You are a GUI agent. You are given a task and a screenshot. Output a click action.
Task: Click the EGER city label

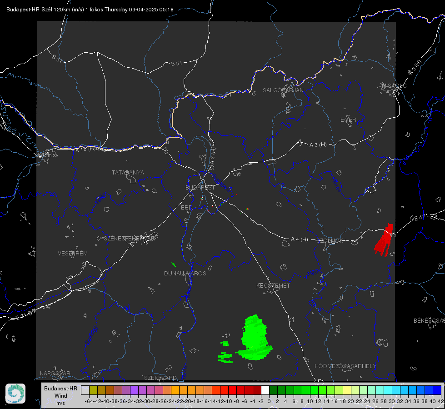pyautogui.click(x=348, y=120)
